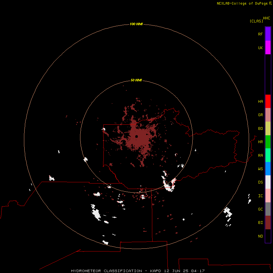Viewport: 273px width, 273px height.
Task: Click the GC legend label
Action: click(260, 209)
